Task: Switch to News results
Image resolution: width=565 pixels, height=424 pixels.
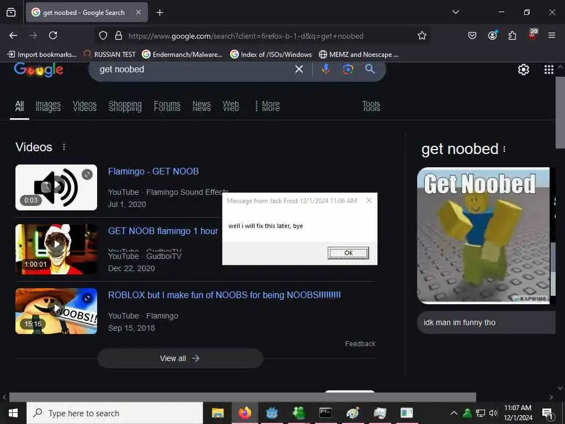Action: (x=201, y=106)
